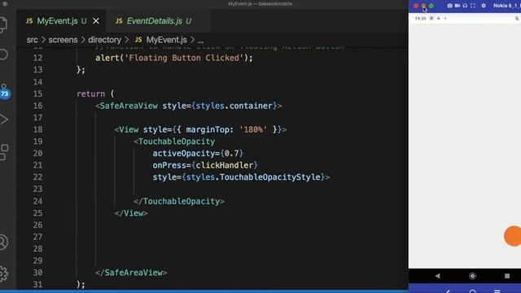Click the Nokia 6_1 device title
The width and height of the screenshot is (521, 293).
click(506, 6)
